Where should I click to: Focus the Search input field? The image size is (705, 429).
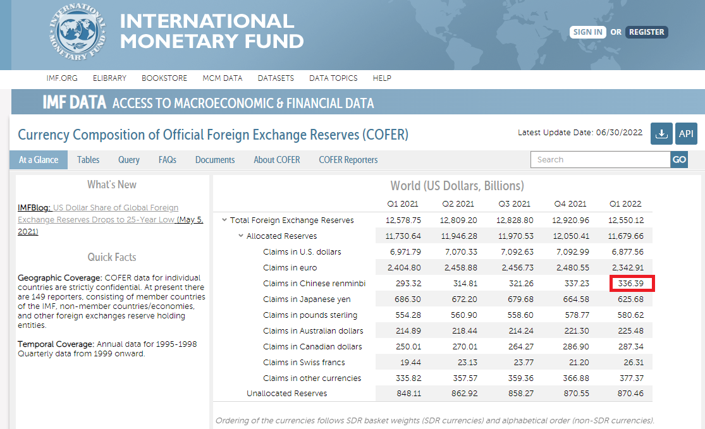click(600, 160)
